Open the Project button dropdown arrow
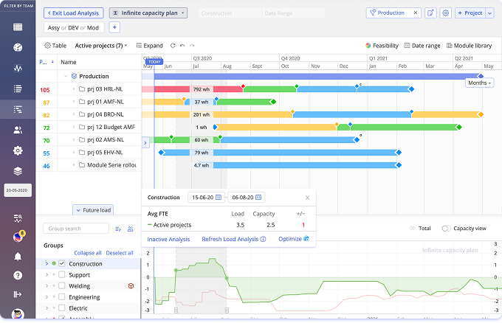 click(490, 13)
